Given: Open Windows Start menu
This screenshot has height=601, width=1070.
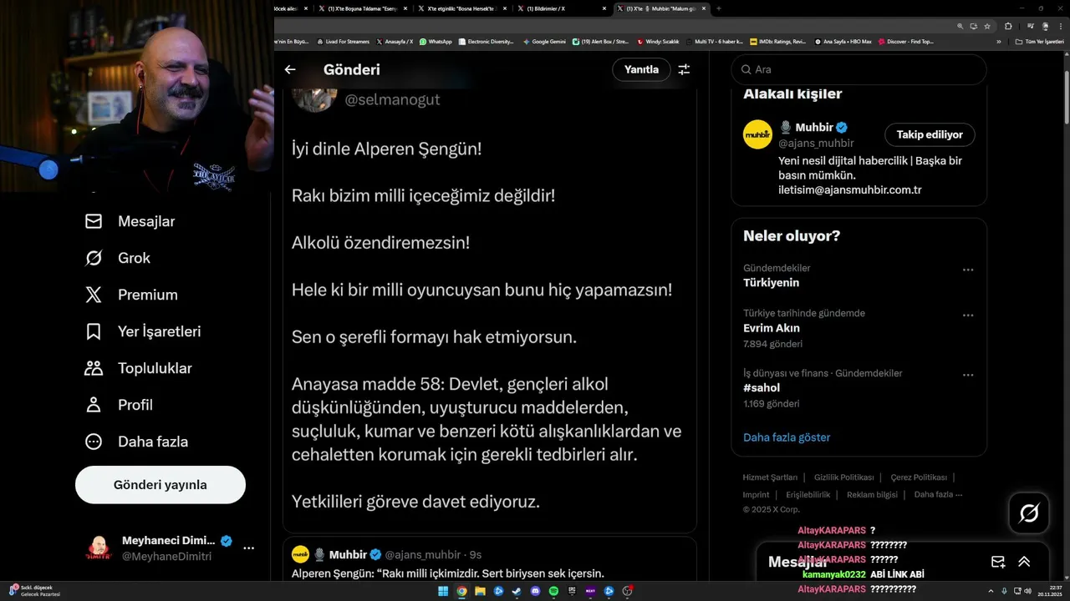Looking at the screenshot, I should (x=443, y=591).
